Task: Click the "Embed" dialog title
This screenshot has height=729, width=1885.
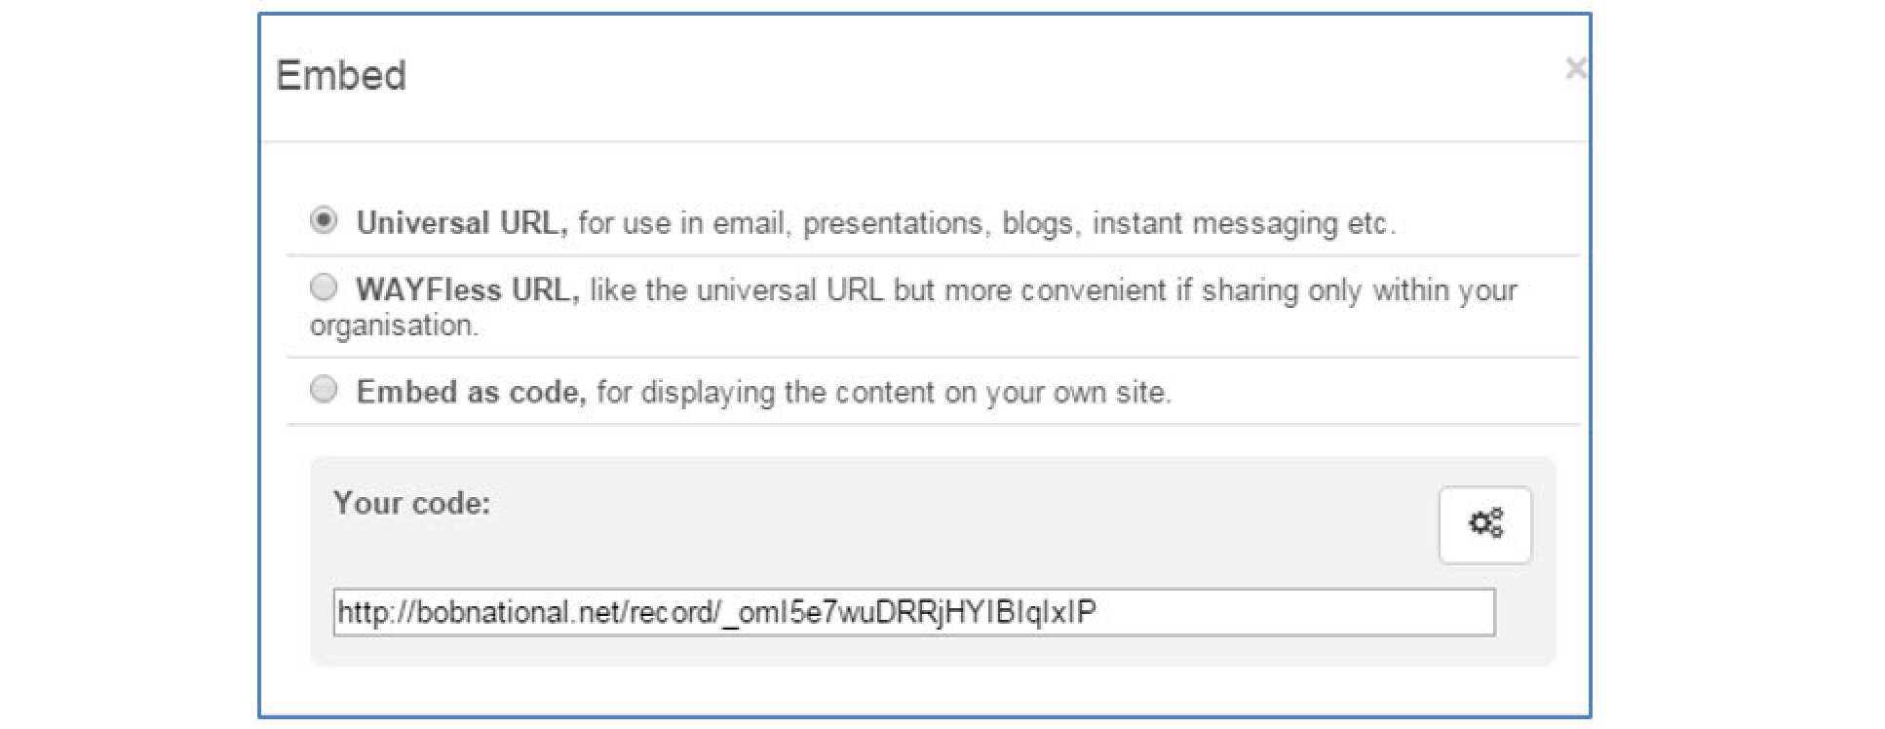Action: pyautogui.click(x=341, y=76)
